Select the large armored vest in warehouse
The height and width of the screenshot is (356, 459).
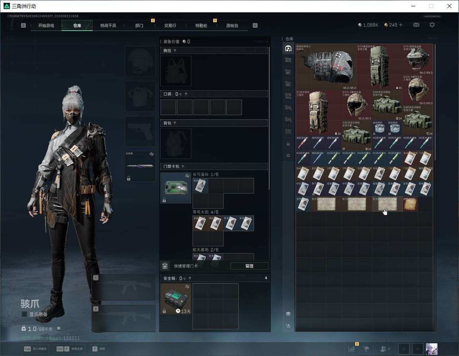click(x=326, y=67)
